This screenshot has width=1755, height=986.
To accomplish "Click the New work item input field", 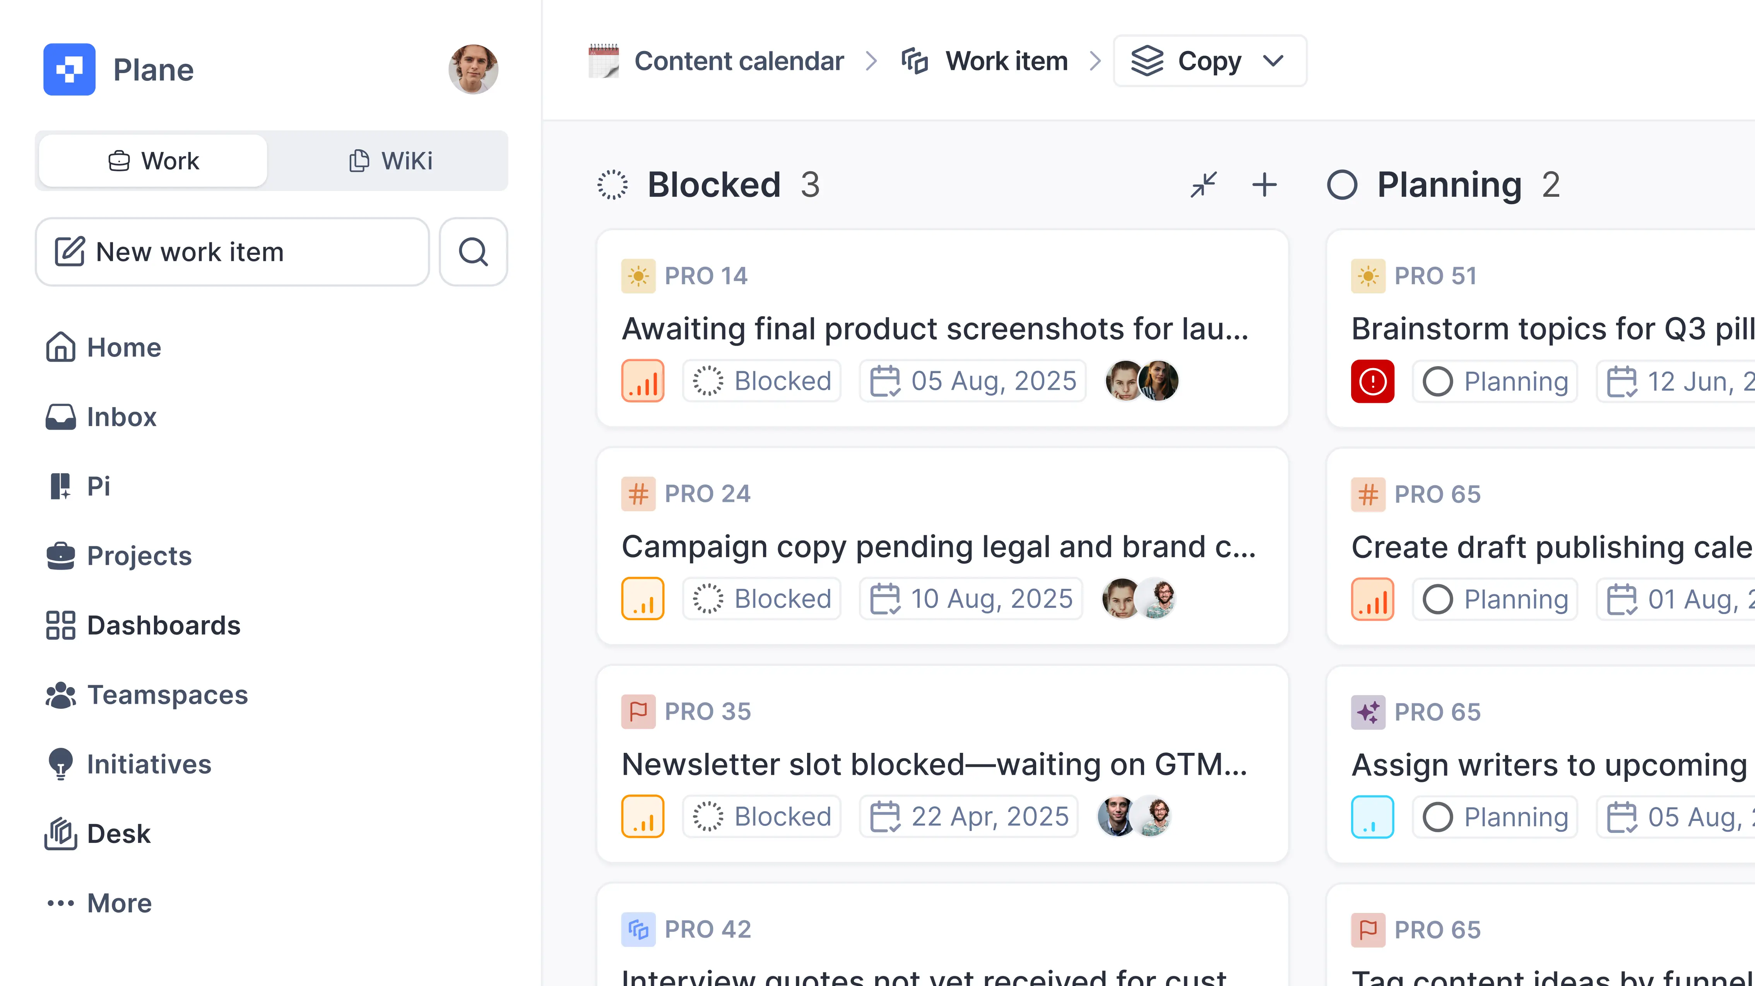I will point(232,252).
